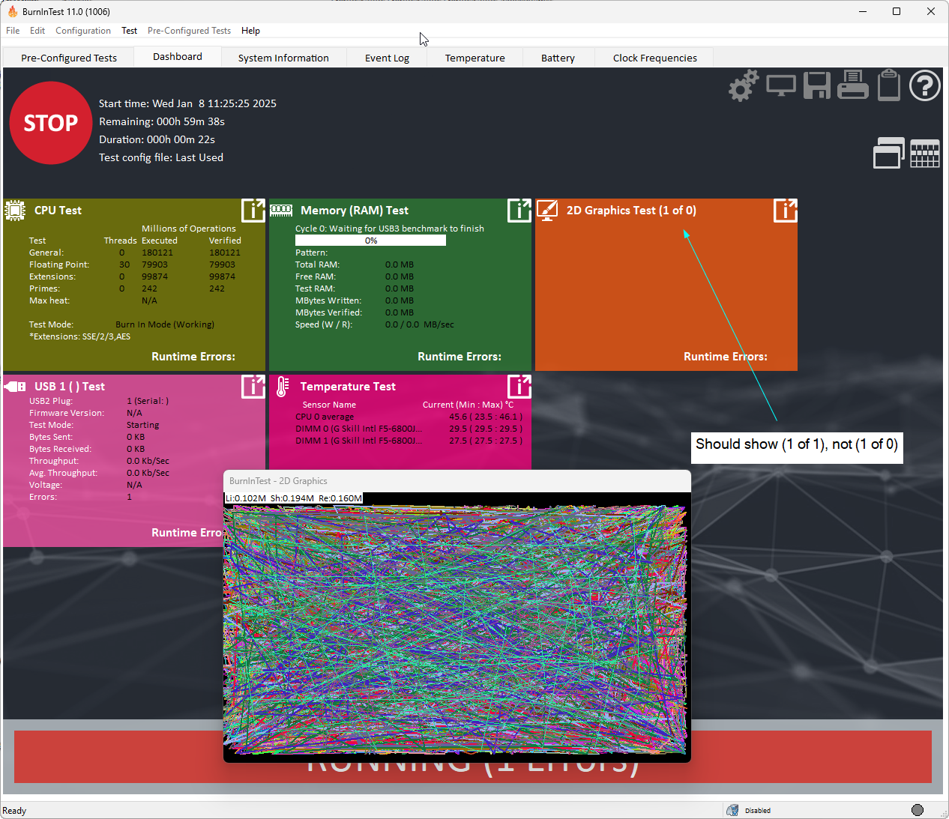Click the CPU 0 average sensor row

pos(409,417)
